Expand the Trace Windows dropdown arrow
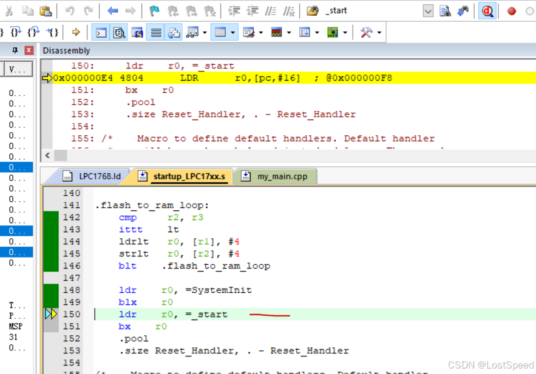This screenshot has height=374, width=536. coord(317,33)
